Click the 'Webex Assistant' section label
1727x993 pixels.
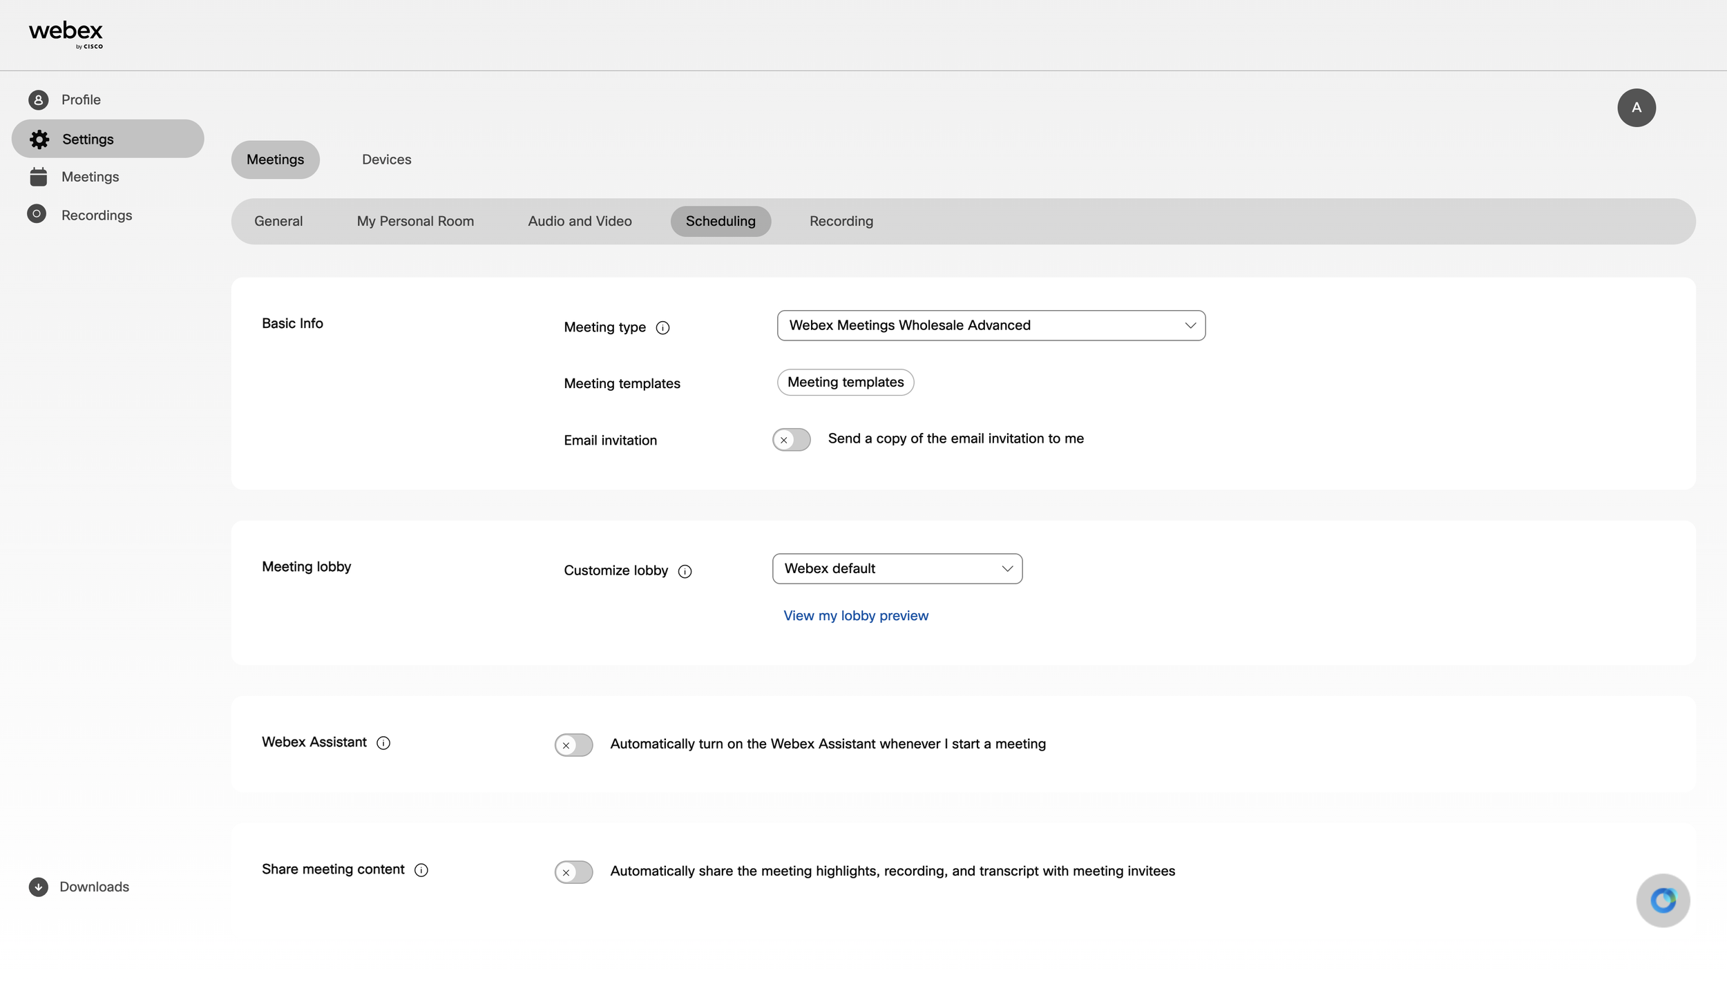click(314, 742)
